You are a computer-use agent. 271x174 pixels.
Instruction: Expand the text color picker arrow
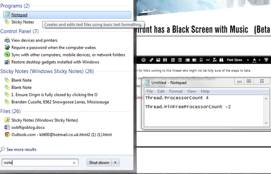pos(260,60)
